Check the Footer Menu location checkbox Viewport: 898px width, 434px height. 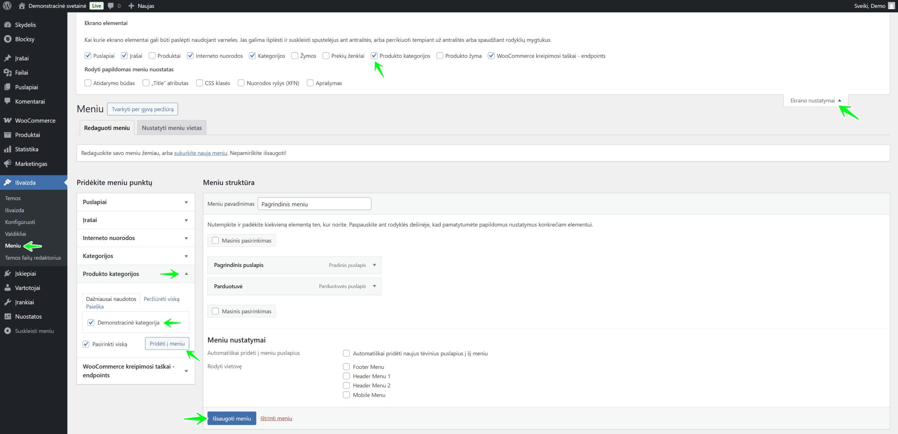pos(346,367)
